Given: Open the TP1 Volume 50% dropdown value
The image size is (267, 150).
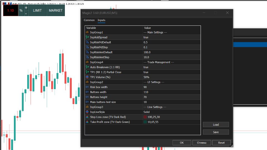Looking at the screenshot, I should coord(172,77).
